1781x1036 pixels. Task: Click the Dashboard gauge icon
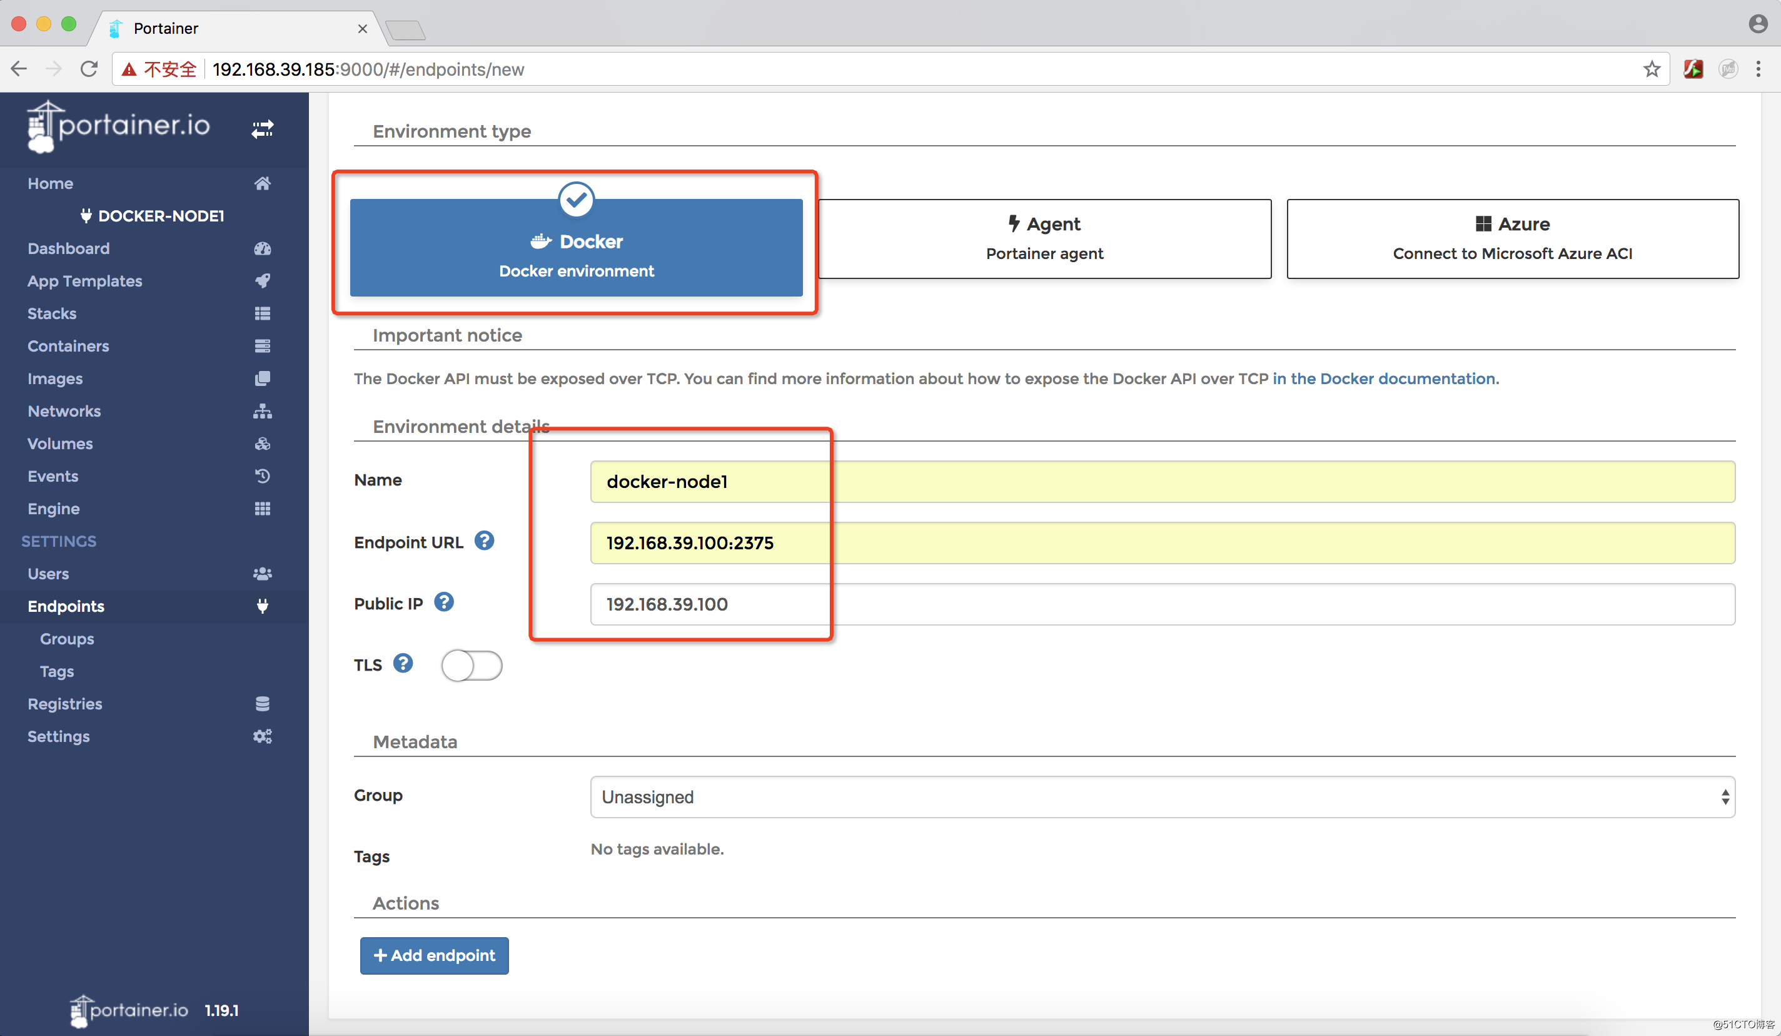(262, 248)
